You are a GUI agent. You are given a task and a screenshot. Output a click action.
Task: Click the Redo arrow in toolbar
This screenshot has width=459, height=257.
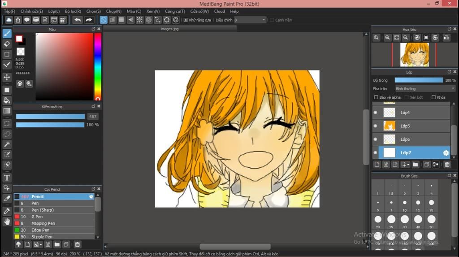tap(89, 20)
